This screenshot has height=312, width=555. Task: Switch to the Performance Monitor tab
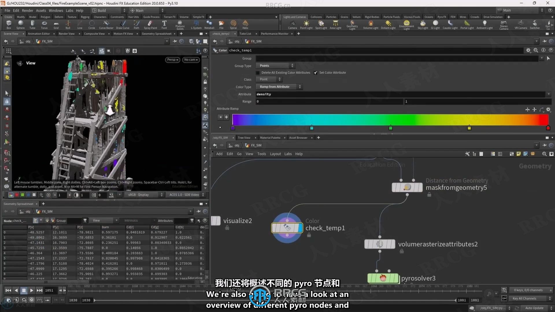[x=275, y=34]
